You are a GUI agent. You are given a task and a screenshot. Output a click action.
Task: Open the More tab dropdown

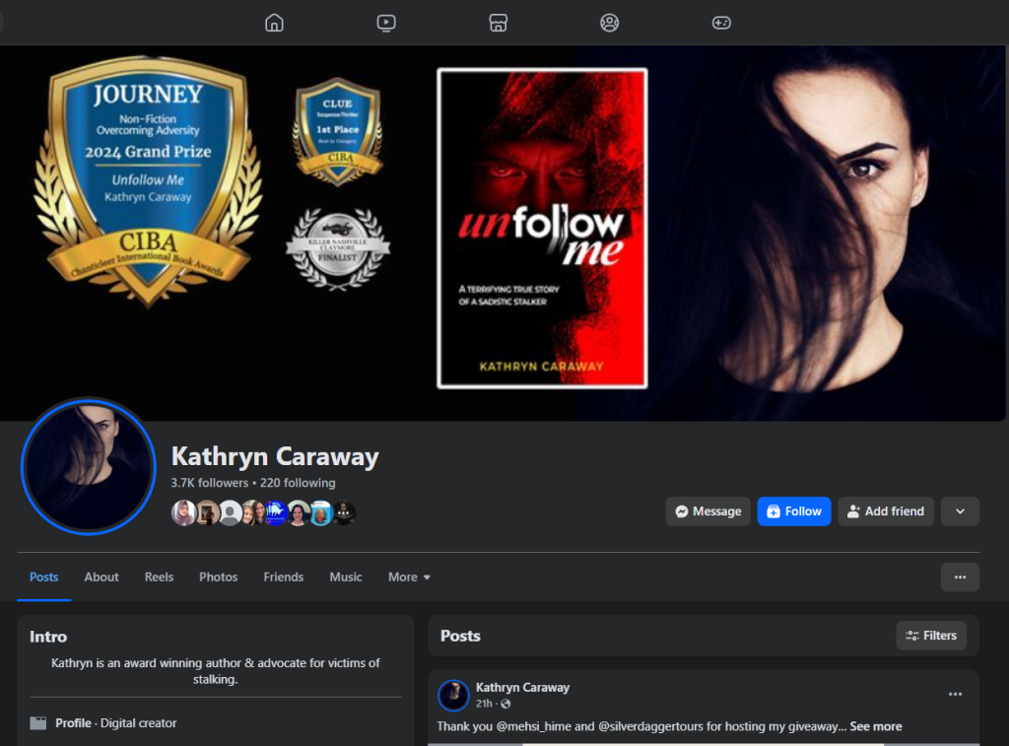pos(409,577)
